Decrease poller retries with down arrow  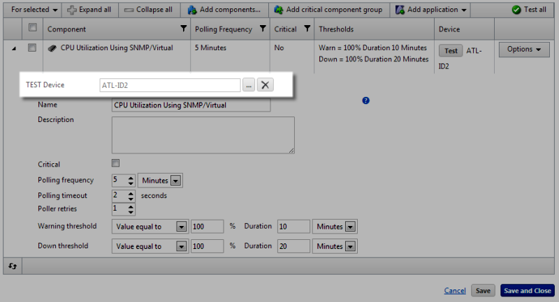(x=131, y=211)
